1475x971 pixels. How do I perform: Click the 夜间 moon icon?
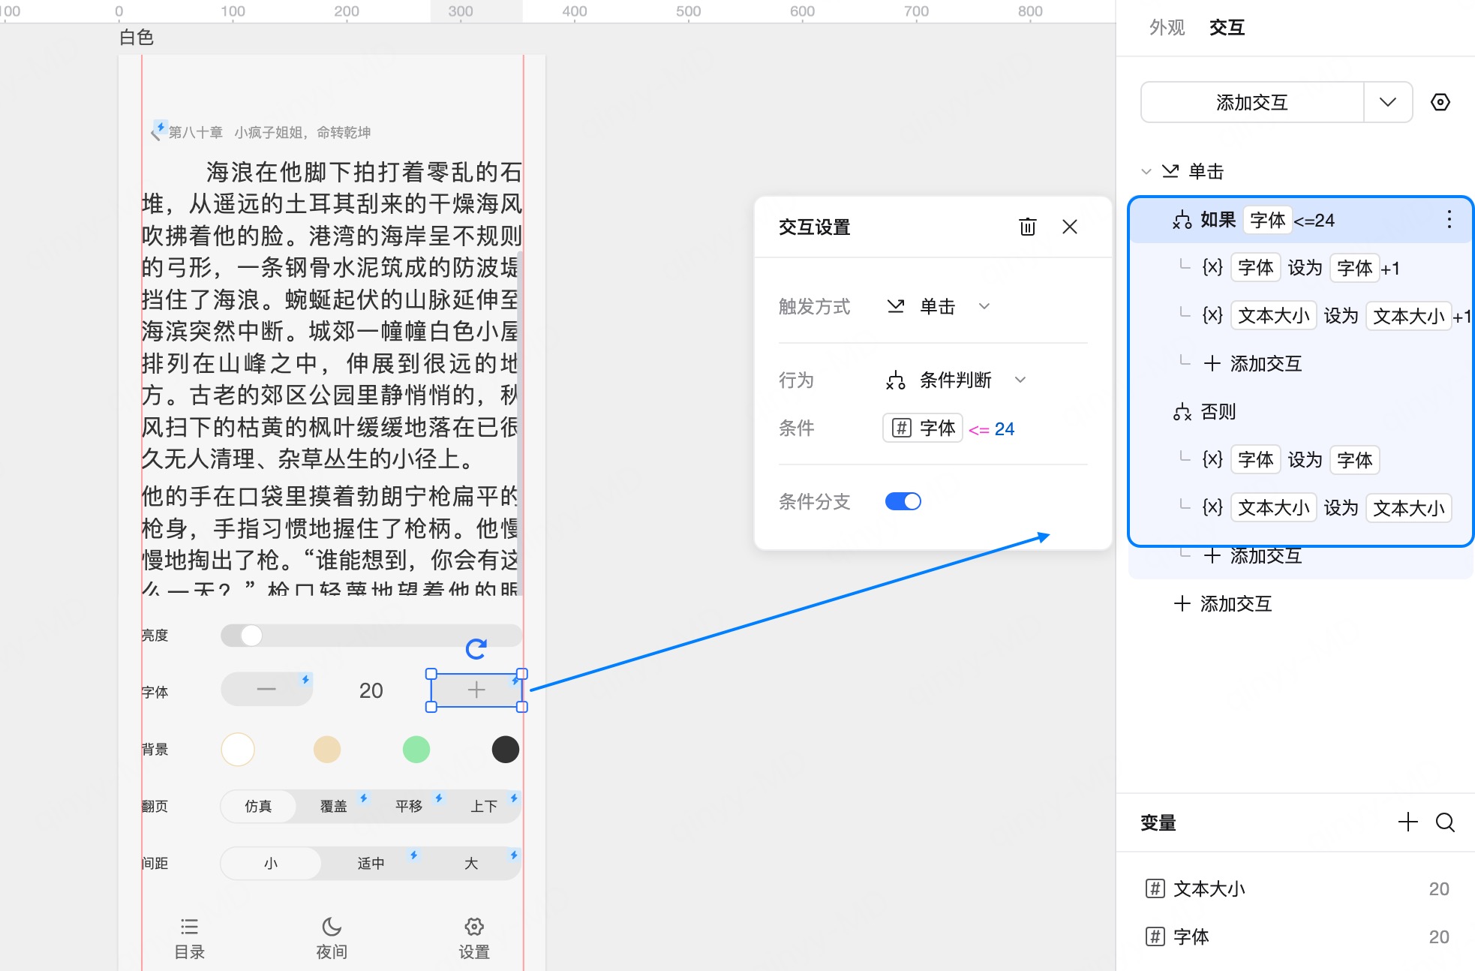(x=332, y=927)
